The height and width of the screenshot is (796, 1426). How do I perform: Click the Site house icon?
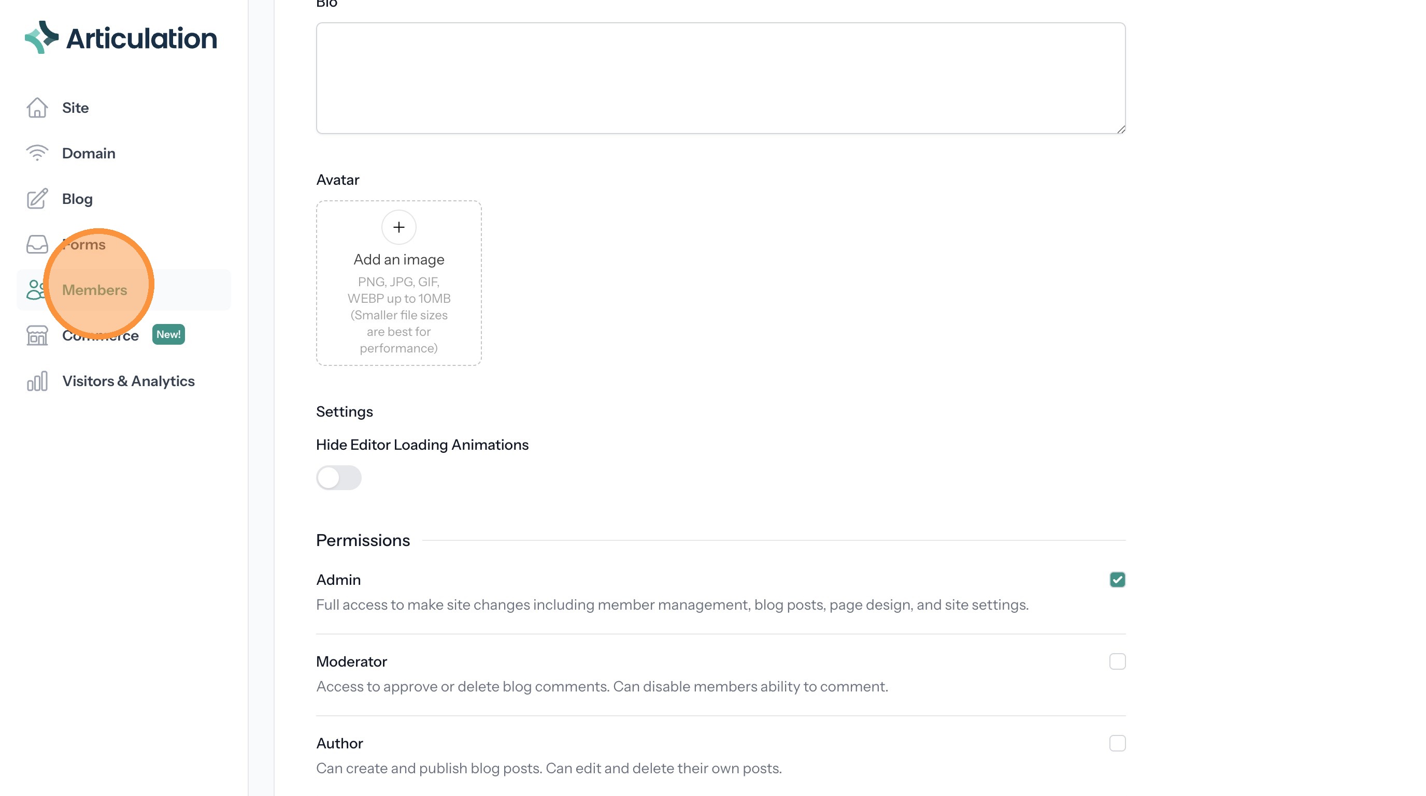[x=37, y=108]
